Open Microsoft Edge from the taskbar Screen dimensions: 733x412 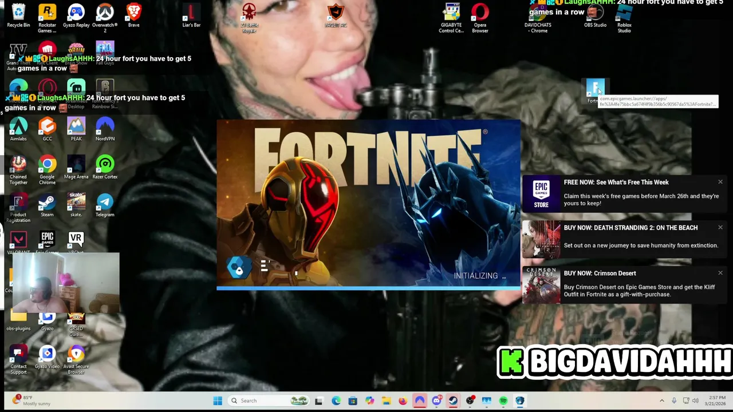click(x=336, y=401)
